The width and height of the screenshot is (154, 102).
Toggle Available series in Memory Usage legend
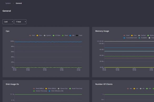pos(143,38)
